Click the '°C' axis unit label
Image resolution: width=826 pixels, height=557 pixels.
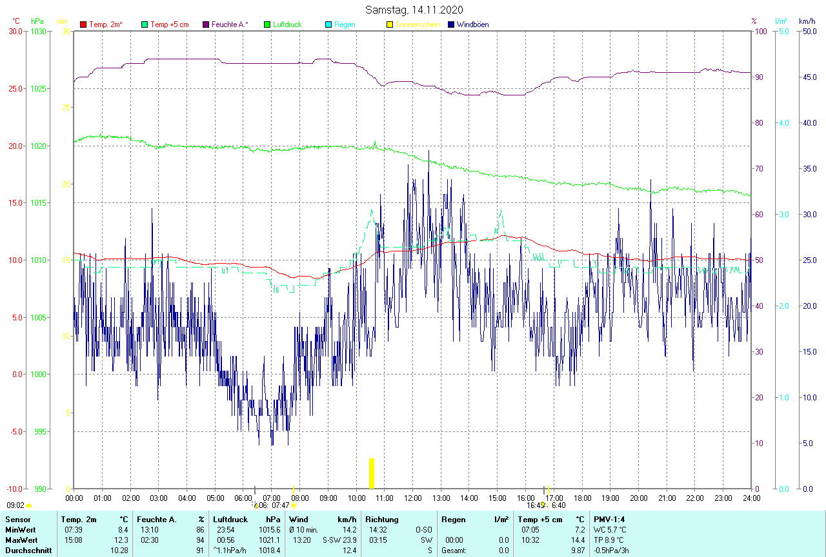click(15, 21)
